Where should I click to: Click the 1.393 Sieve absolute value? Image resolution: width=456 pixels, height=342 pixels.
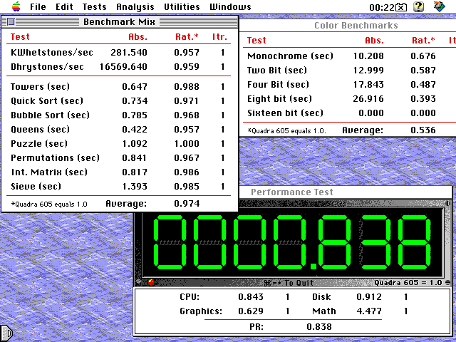135,187
